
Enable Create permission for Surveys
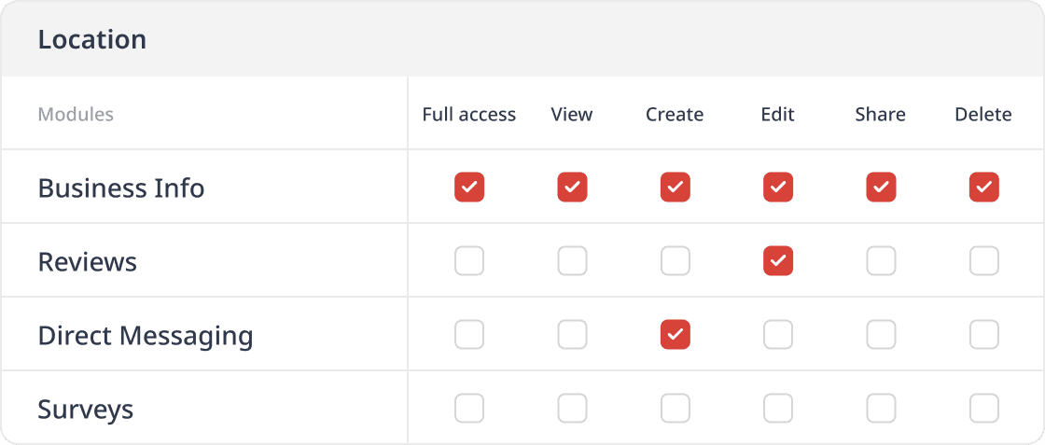pyautogui.click(x=675, y=409)
